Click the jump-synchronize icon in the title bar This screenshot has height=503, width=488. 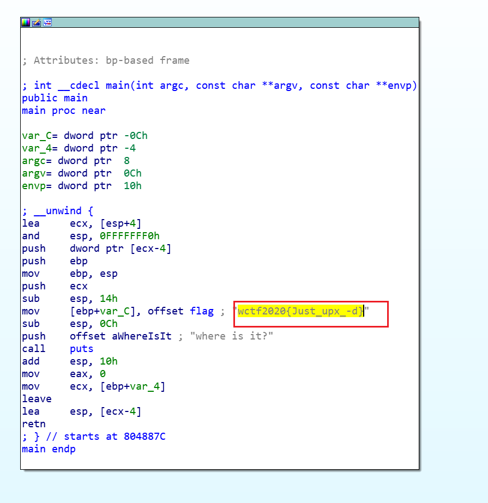[x=47, y=22]
